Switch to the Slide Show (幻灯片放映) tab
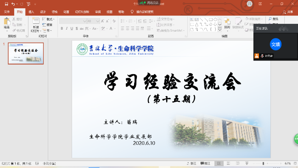Viewport: 298px width, 168px height. (x=82, y=12)
